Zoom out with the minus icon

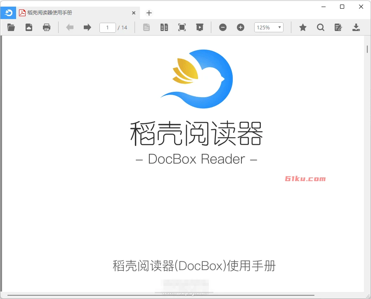point(223,27)
